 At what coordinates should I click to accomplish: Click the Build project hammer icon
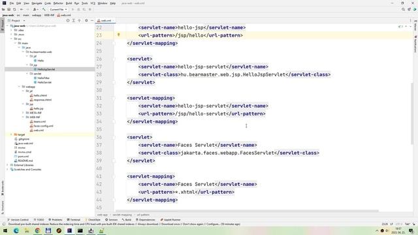[x=44, y=9]
